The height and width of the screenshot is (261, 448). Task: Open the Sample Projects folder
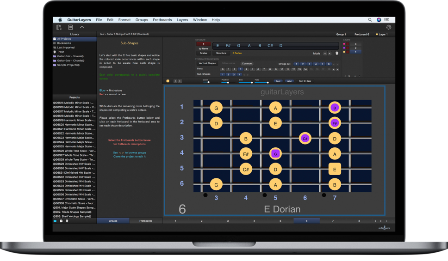point(68,65)
